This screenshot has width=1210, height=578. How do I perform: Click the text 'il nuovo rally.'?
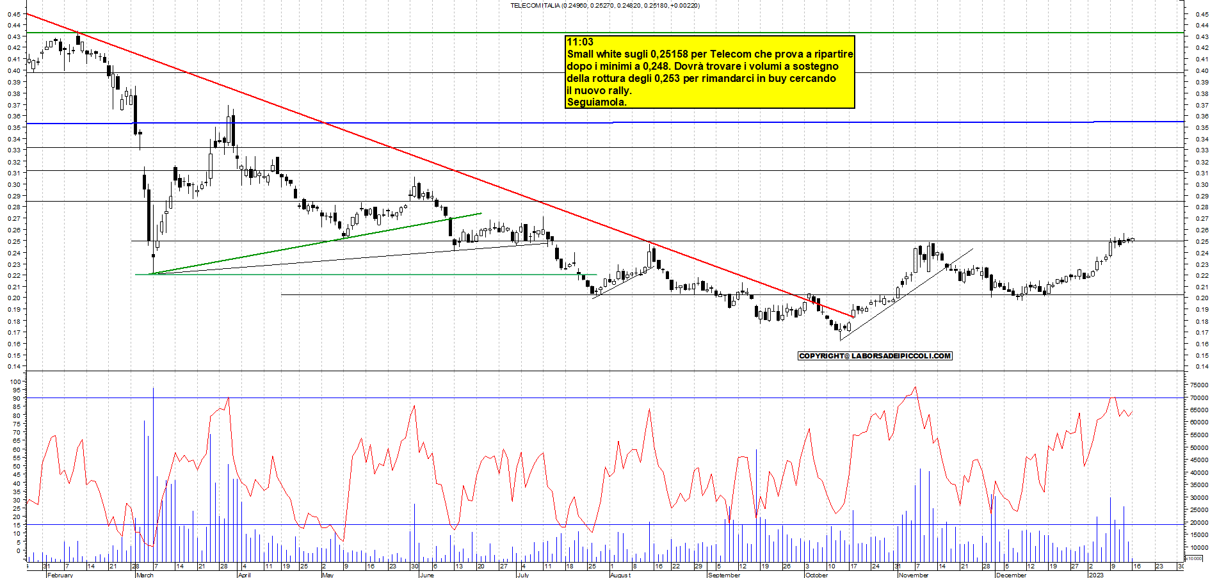coord(599,91)
